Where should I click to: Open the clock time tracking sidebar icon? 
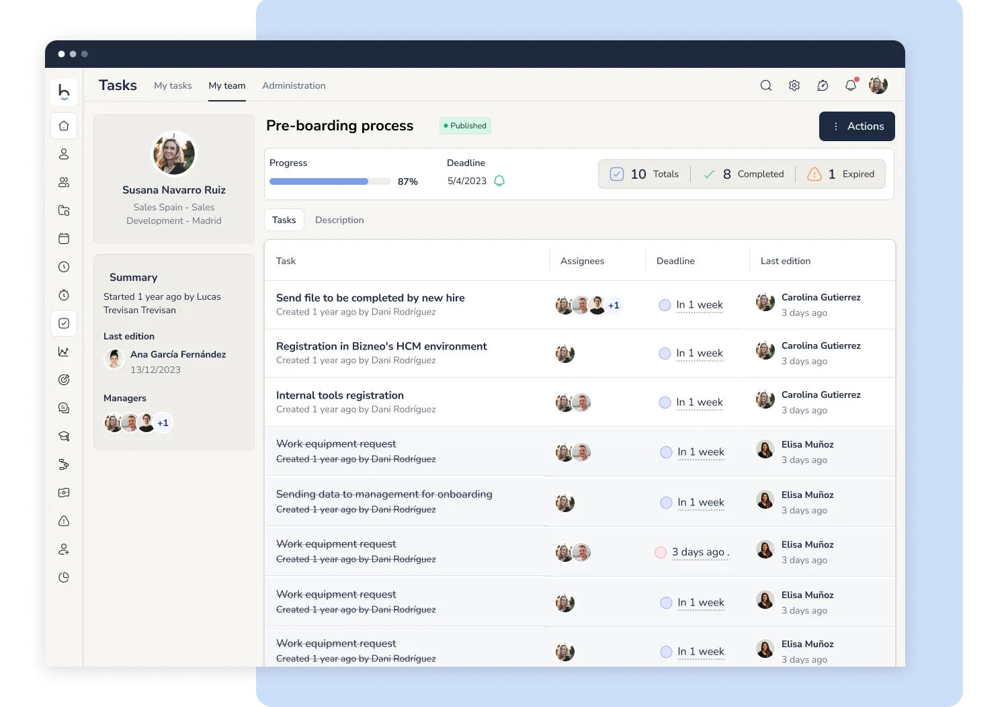tap(64, 267)
